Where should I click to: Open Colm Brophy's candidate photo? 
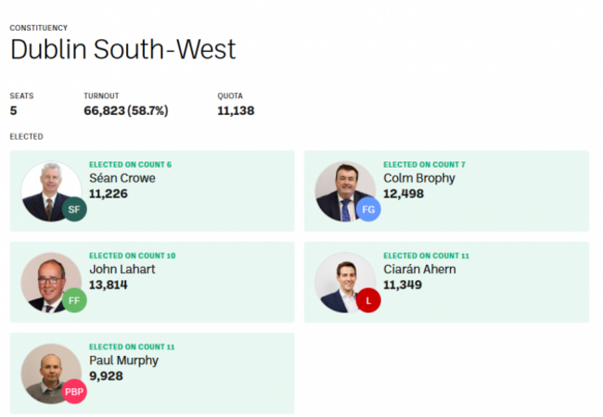tap(345, 191)
